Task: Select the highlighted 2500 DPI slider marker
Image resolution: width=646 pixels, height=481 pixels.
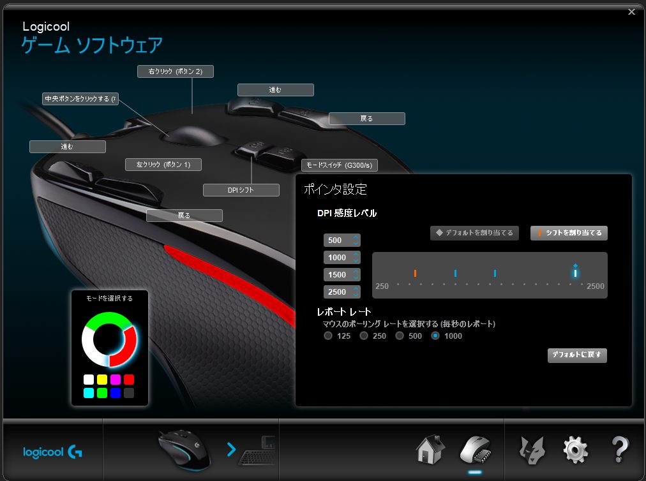Action: point(575,272)
